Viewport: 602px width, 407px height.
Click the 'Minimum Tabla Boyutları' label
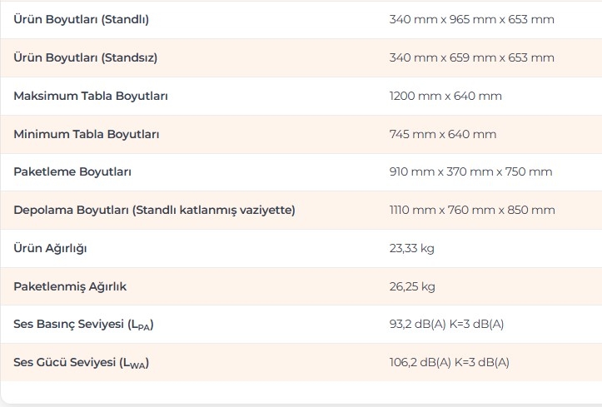[87, 134]
